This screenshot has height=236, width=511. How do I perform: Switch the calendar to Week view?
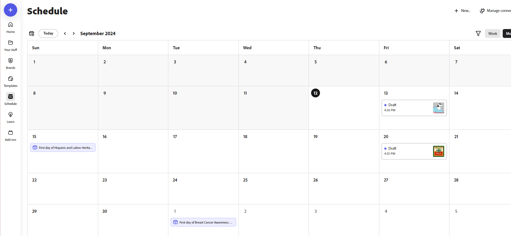(x=492, y=33)
